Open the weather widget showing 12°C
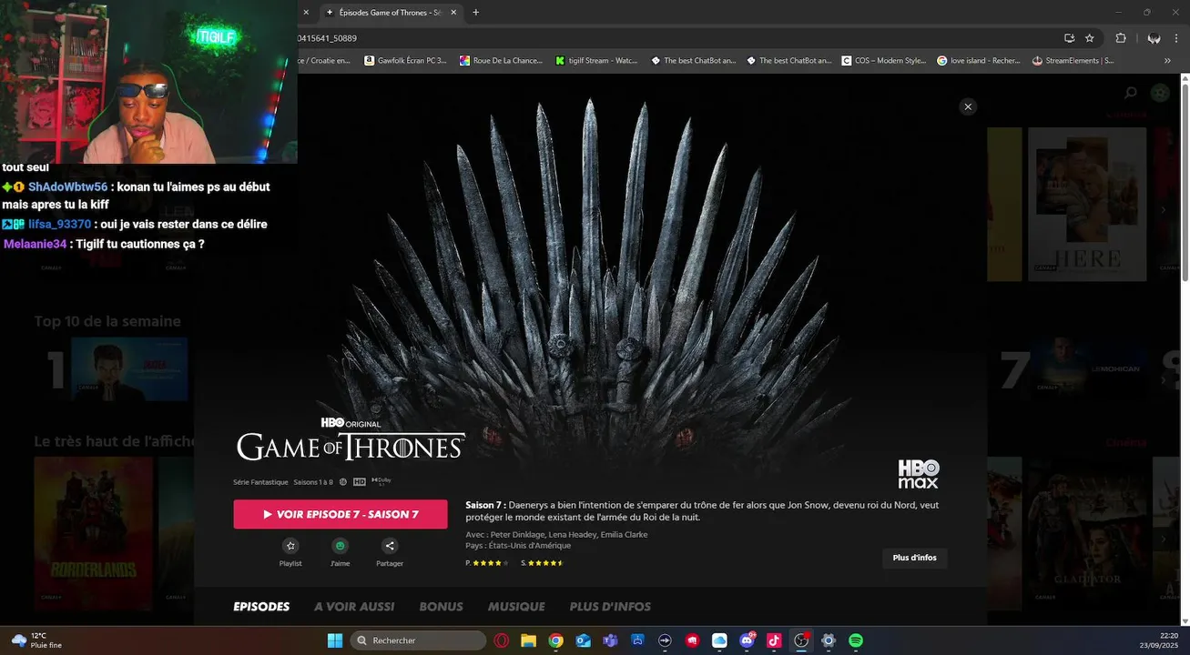The image size is (1190, 655). tap(36, 640)
